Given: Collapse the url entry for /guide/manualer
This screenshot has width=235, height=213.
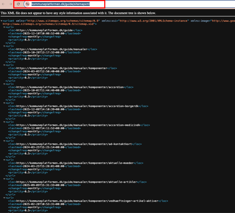Looking at the screenshot, I should pos(4,46).
